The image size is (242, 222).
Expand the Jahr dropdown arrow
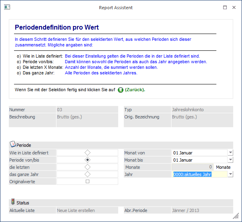click(x=230, y=174)
